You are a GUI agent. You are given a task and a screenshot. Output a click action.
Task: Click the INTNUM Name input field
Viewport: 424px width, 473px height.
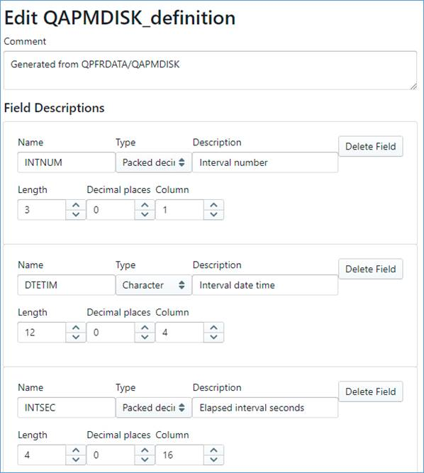[67, 162]
